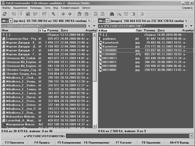Open FTP connection from toolbar

tap(95, 14)
